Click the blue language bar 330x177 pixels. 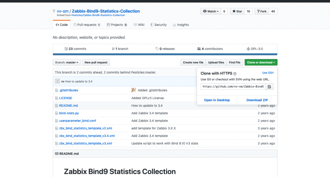point(165,54)
